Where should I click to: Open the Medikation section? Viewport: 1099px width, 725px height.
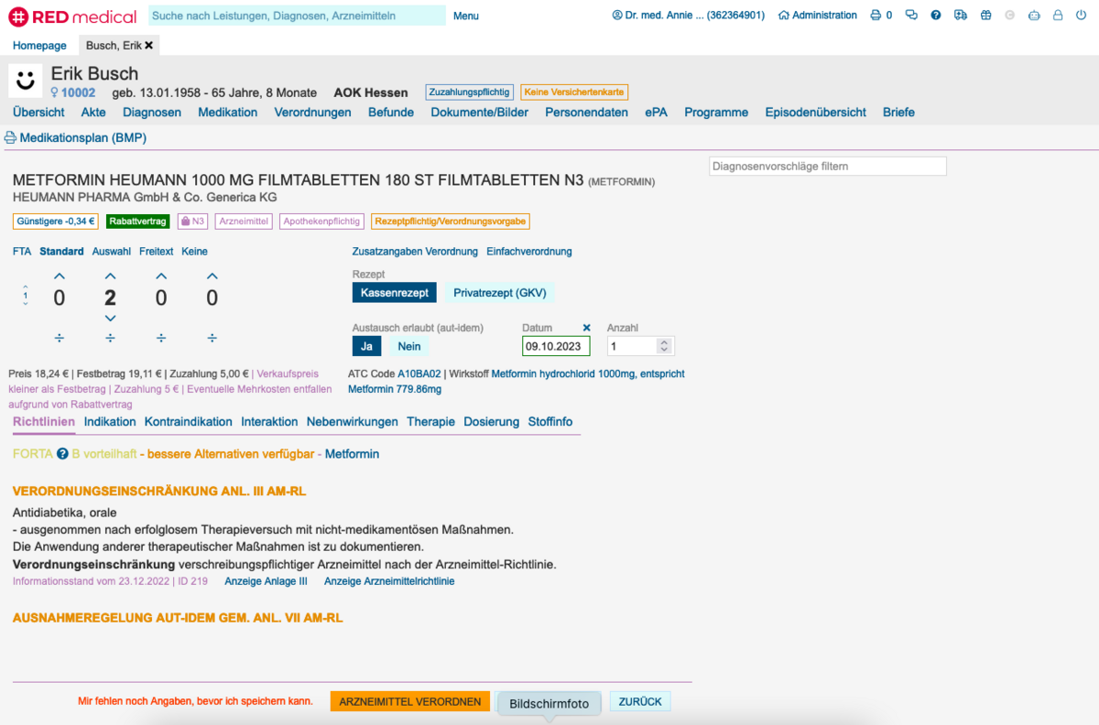(x=228, y=113)
